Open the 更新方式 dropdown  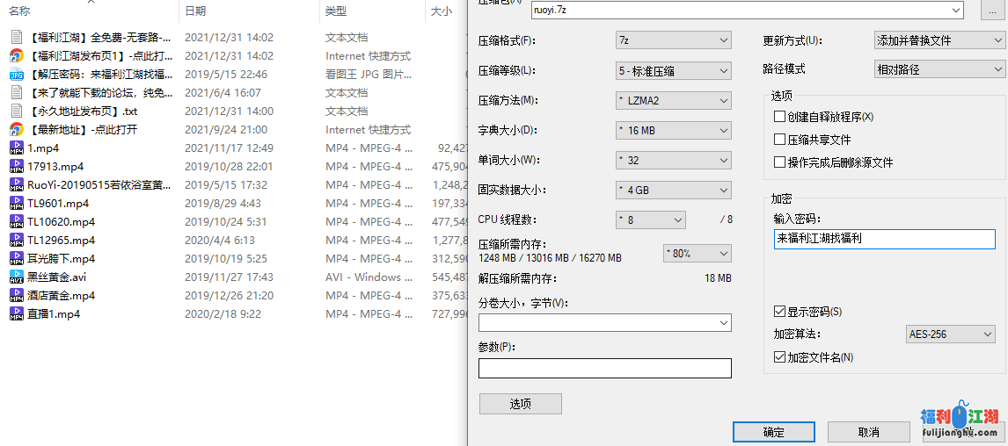tap(939, 40)
